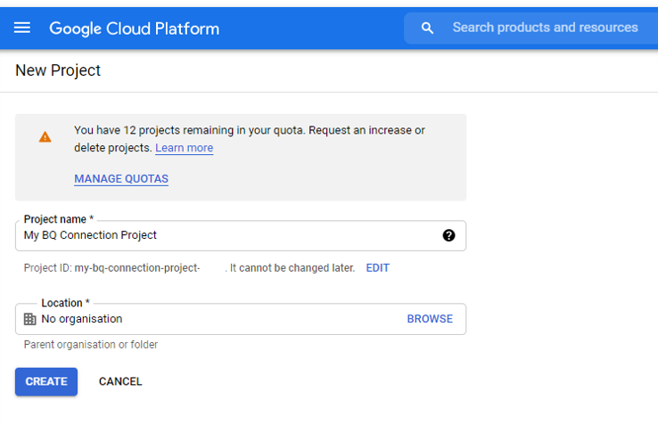
Task: Open the MANAGE QUOTAS link
Action: click(121, 179)
